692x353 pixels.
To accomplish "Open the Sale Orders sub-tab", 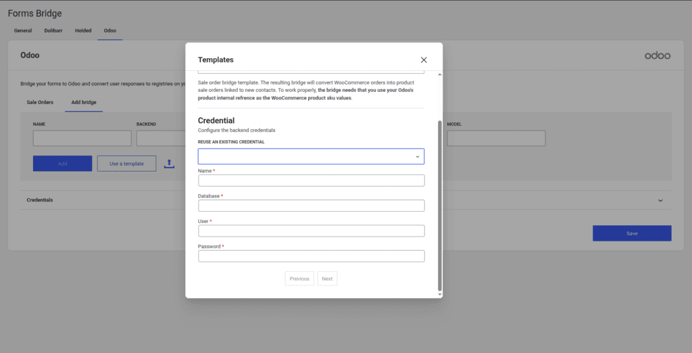I will (40, 102).
